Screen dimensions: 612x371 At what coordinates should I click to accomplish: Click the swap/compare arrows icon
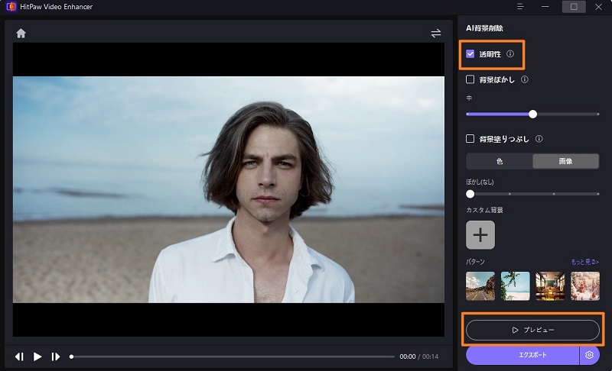tap(436, 34)
